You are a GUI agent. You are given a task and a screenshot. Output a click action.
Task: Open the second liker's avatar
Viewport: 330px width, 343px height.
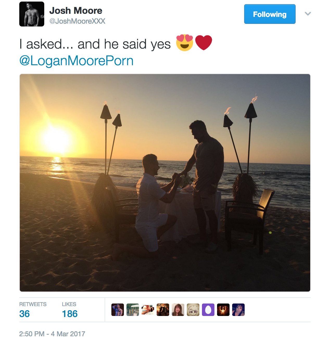pyautogui.click(x=133, y=310)
